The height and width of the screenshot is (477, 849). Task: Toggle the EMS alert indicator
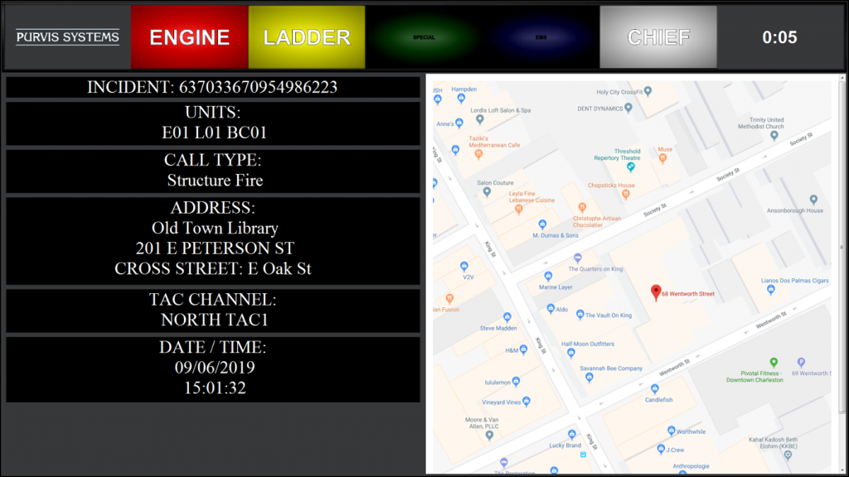541,36
